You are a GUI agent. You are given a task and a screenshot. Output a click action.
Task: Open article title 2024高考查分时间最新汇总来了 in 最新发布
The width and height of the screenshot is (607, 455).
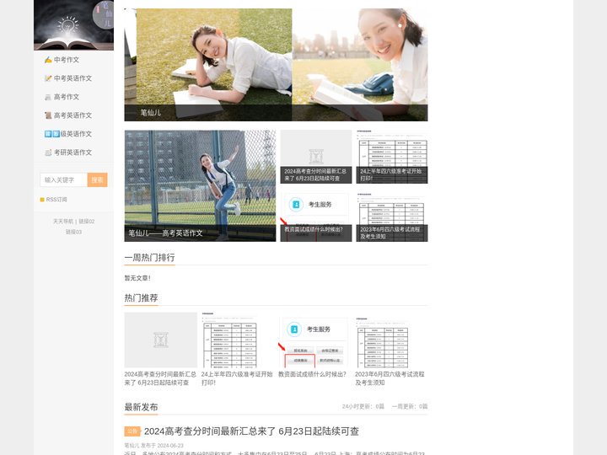pyautogui.click(x=251, y=431)
